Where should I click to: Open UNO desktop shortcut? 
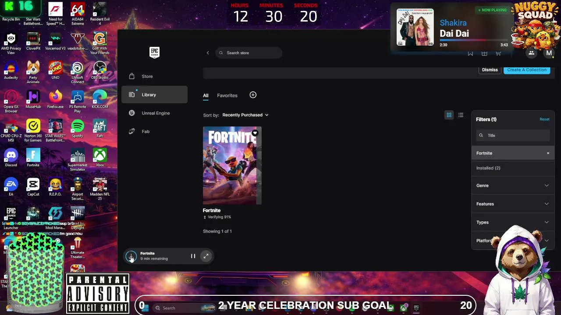[55, 71]
